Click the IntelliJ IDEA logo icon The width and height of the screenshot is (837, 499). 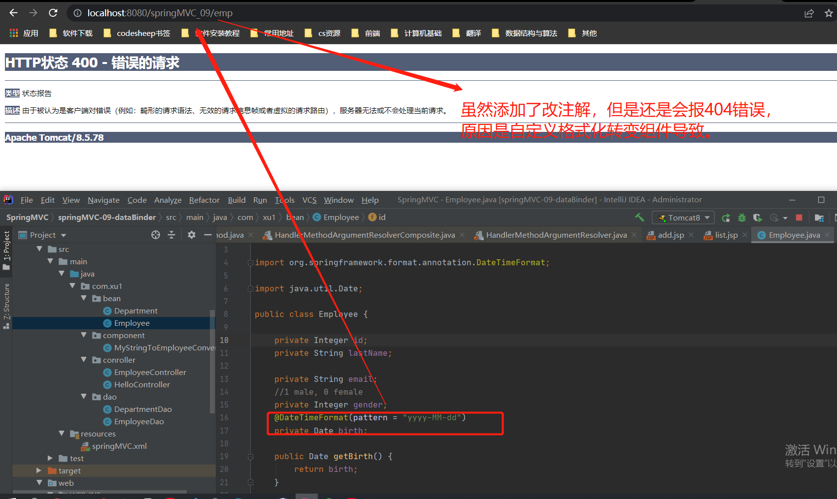[8, 199]
